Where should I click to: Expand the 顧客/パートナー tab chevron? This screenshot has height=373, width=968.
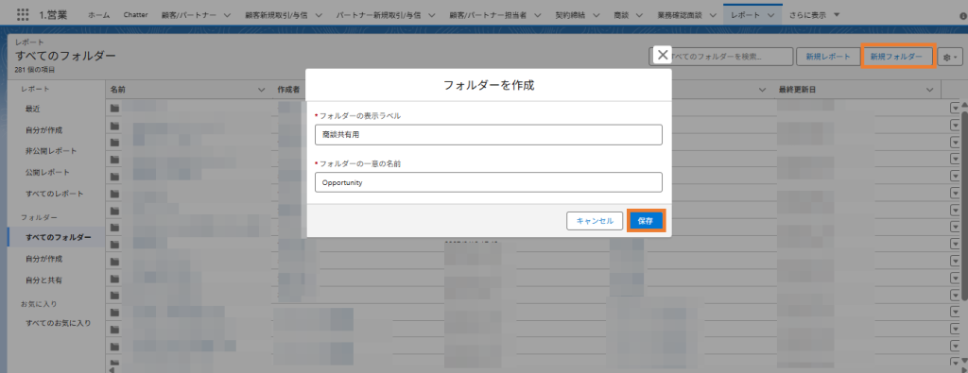[x=226, y=15]
